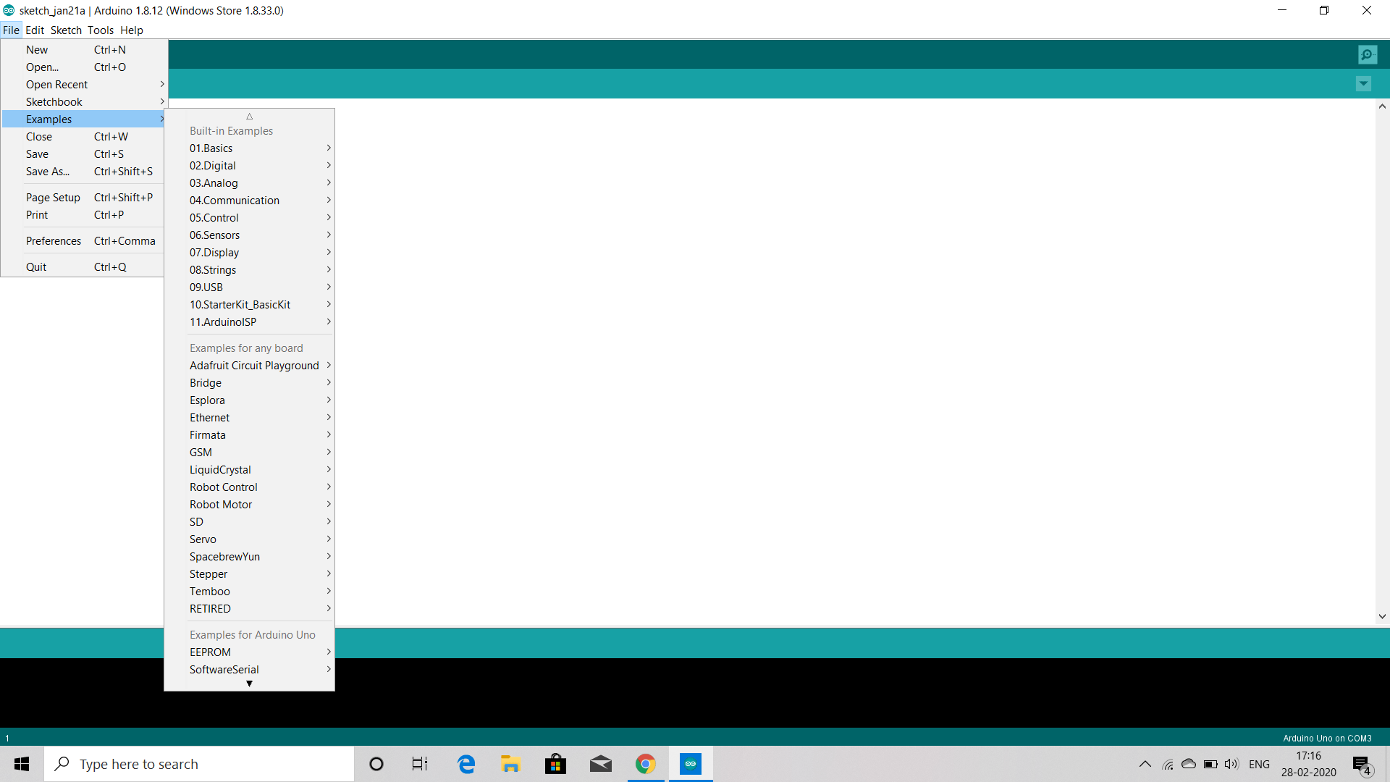
Task: Select Preferences in the File menu
Action: pos(54,241)
